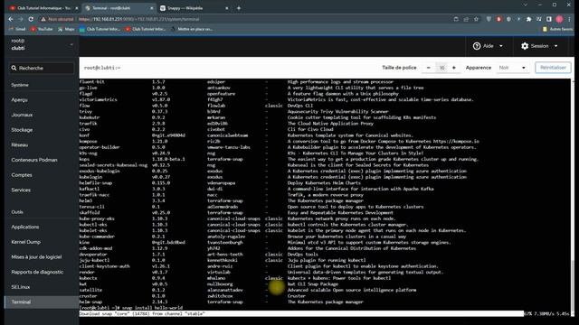The width and height of the screenshot is (579, 325).
Task: Open the 'Autres favoris' bookmarks folder
Action: pyautogui.click(x=557, y=29)
